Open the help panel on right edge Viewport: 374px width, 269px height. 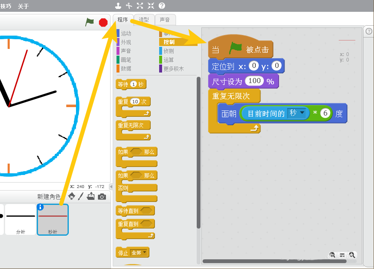(x=369, y=31)
